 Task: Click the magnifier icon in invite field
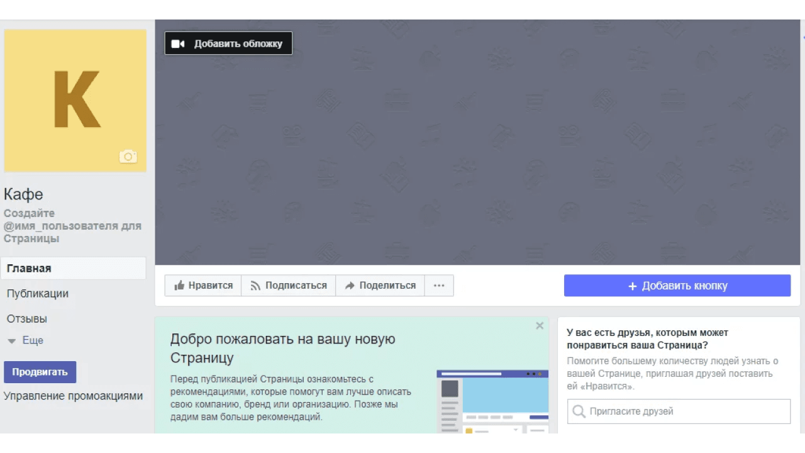579,411
